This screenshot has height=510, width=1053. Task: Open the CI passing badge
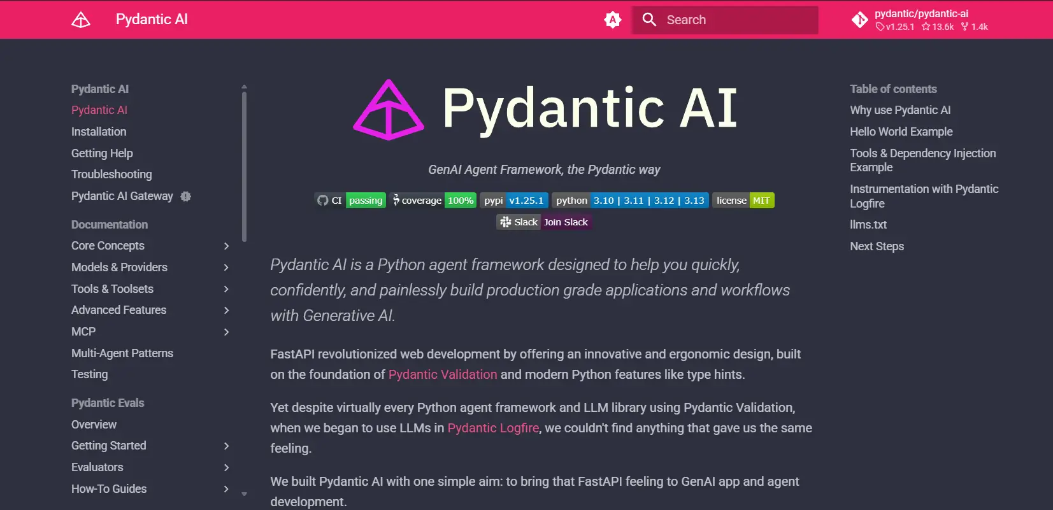(x=350, y=201)
